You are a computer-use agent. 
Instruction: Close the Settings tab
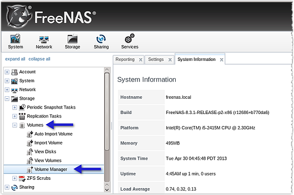click(170, 60)
